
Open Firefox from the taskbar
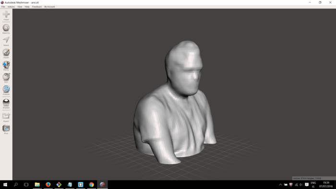[48, 185]
